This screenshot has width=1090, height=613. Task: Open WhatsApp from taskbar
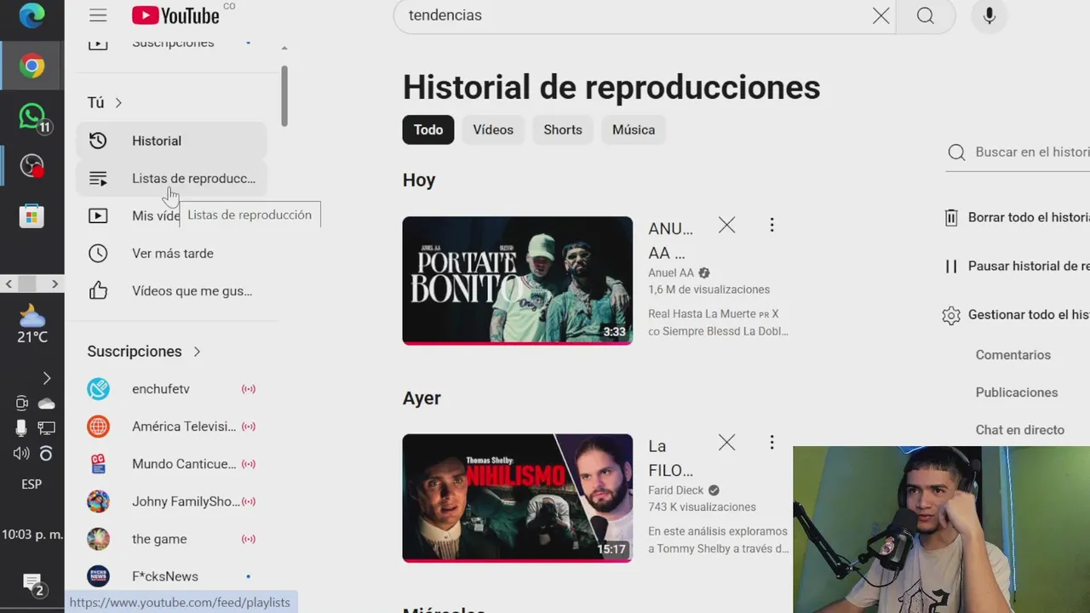(x=32, y=116)
